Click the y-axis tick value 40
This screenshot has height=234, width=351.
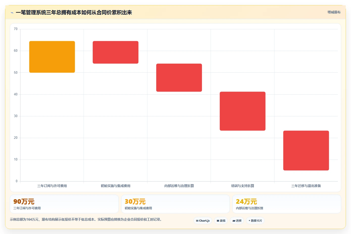tap(16, 94)
